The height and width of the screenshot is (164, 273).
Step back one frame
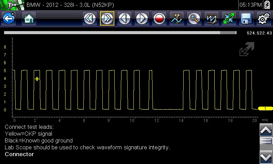point(125,18)
